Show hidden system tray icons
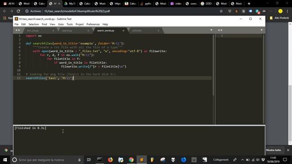The image size is (292, 164). point(242,160)
